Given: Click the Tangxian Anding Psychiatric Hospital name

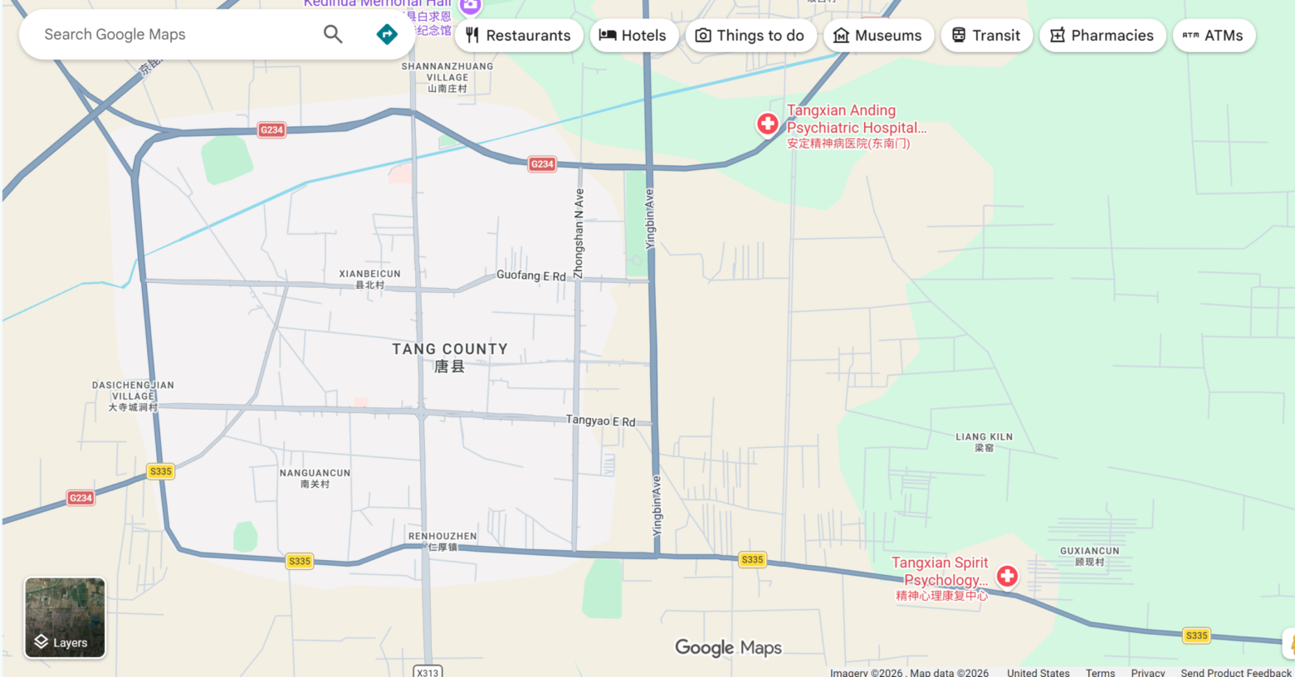Looking at the screenshot, I should (856, 126).
